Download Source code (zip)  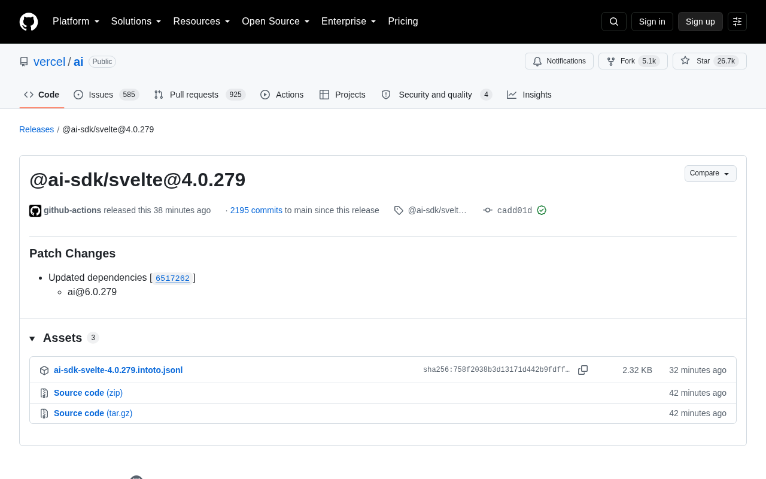pos(88,393)
